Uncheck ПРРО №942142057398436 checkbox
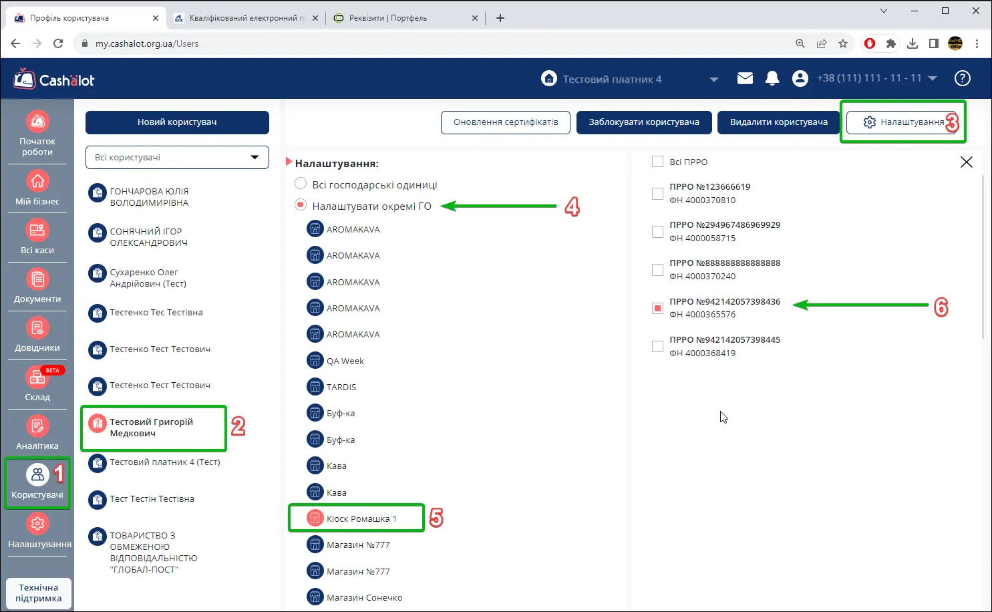Viewport: 992px width, 612px height. 657,308
